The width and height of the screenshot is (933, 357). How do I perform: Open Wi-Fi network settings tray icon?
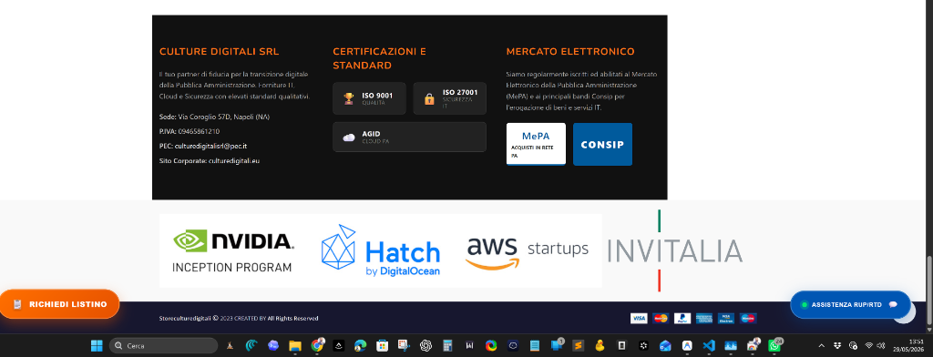point(868,345)
